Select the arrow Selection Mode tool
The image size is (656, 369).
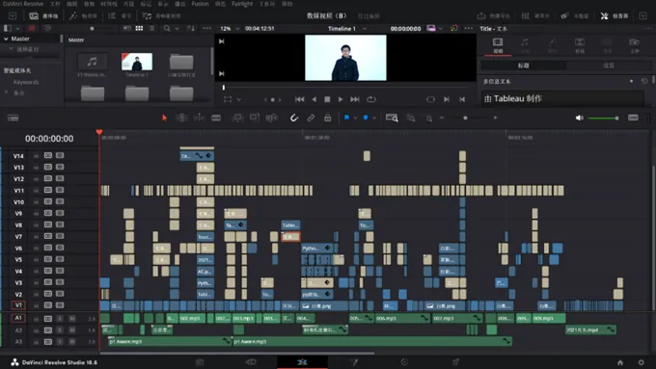(x=164, y=118)
